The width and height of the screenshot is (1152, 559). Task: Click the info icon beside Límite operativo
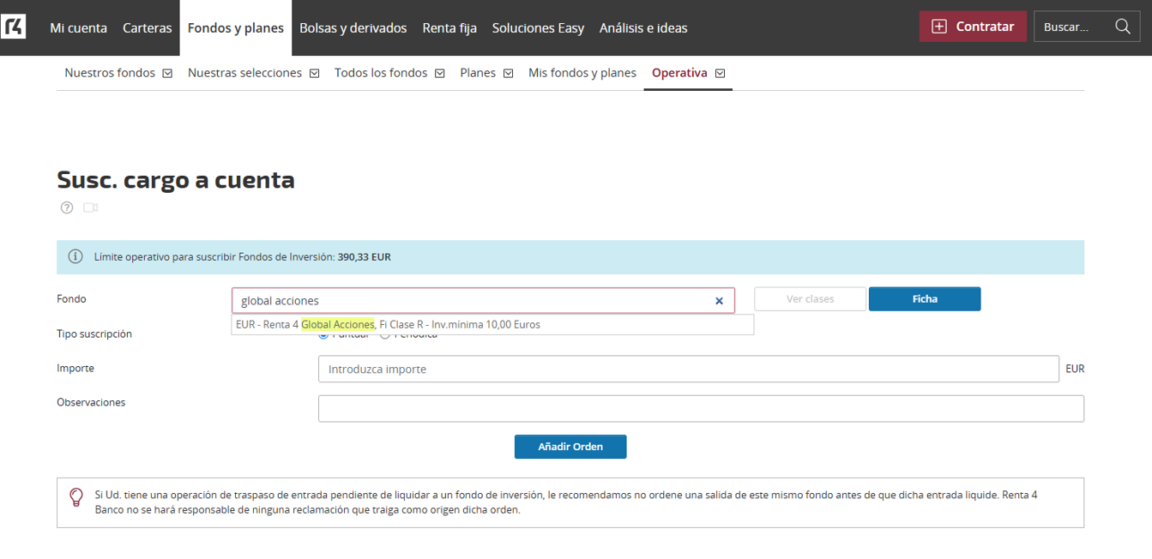click(75, 256)
